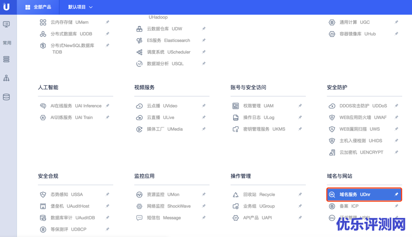This screenshot has height=237, width=412.
Task: Click the 云加密机 UENCRYPT icon
Action: (332, 152)
